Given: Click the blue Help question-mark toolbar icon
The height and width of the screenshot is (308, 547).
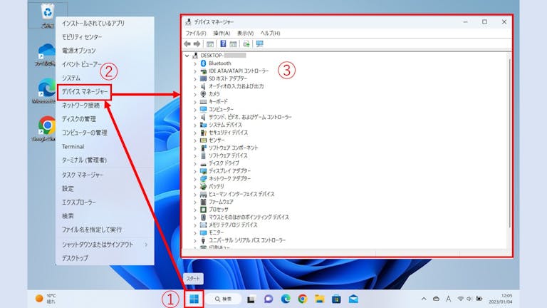Looking at the screenshot, I should point(223,43).
